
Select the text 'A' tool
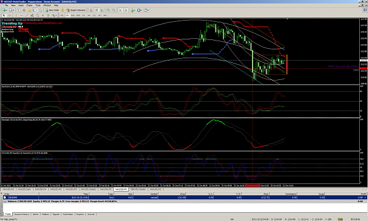coord(43,15)
